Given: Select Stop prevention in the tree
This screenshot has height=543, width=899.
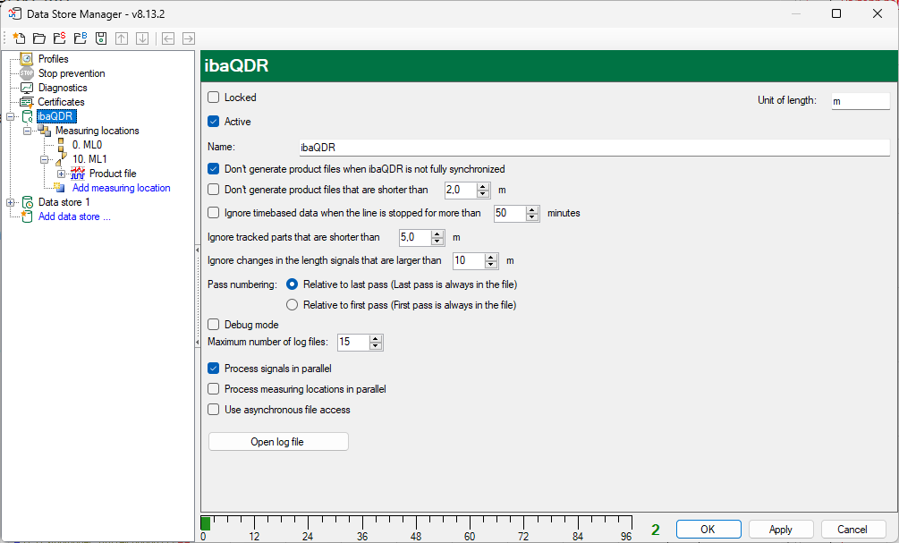Looking at the screenshot, I should pyautogui.click(x=72, y=73).
